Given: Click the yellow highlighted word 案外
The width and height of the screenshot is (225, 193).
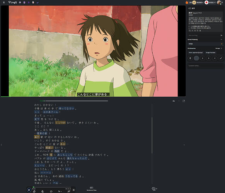Looking at the screenshot, I should click(x=37, y=137).
